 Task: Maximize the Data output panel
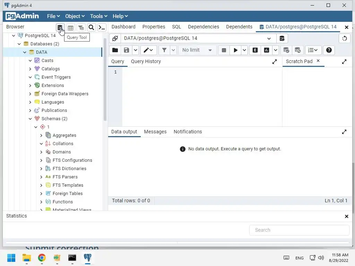click(x=344, y=132)
